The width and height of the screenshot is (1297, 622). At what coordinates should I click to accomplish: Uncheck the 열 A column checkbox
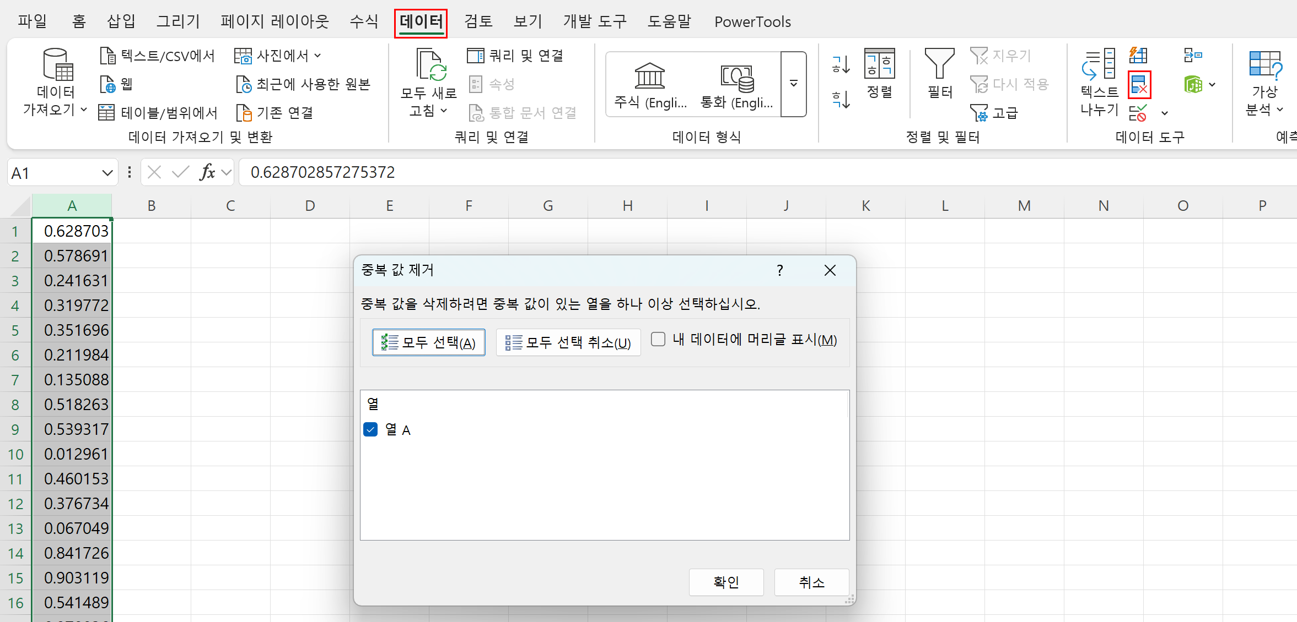coord(370,429)
